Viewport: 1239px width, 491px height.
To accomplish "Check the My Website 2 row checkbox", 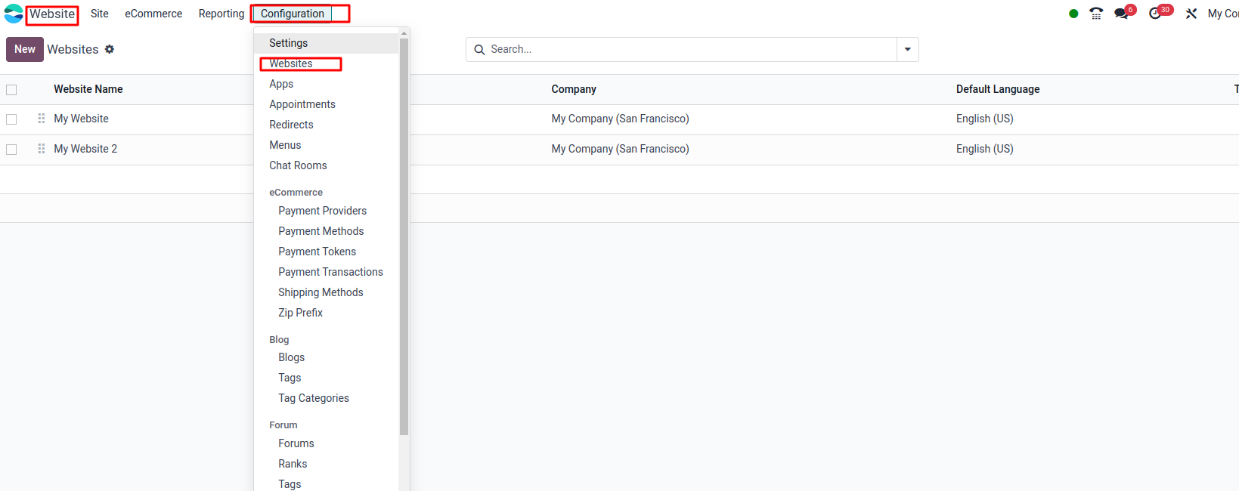I will [x=11, y=150].
